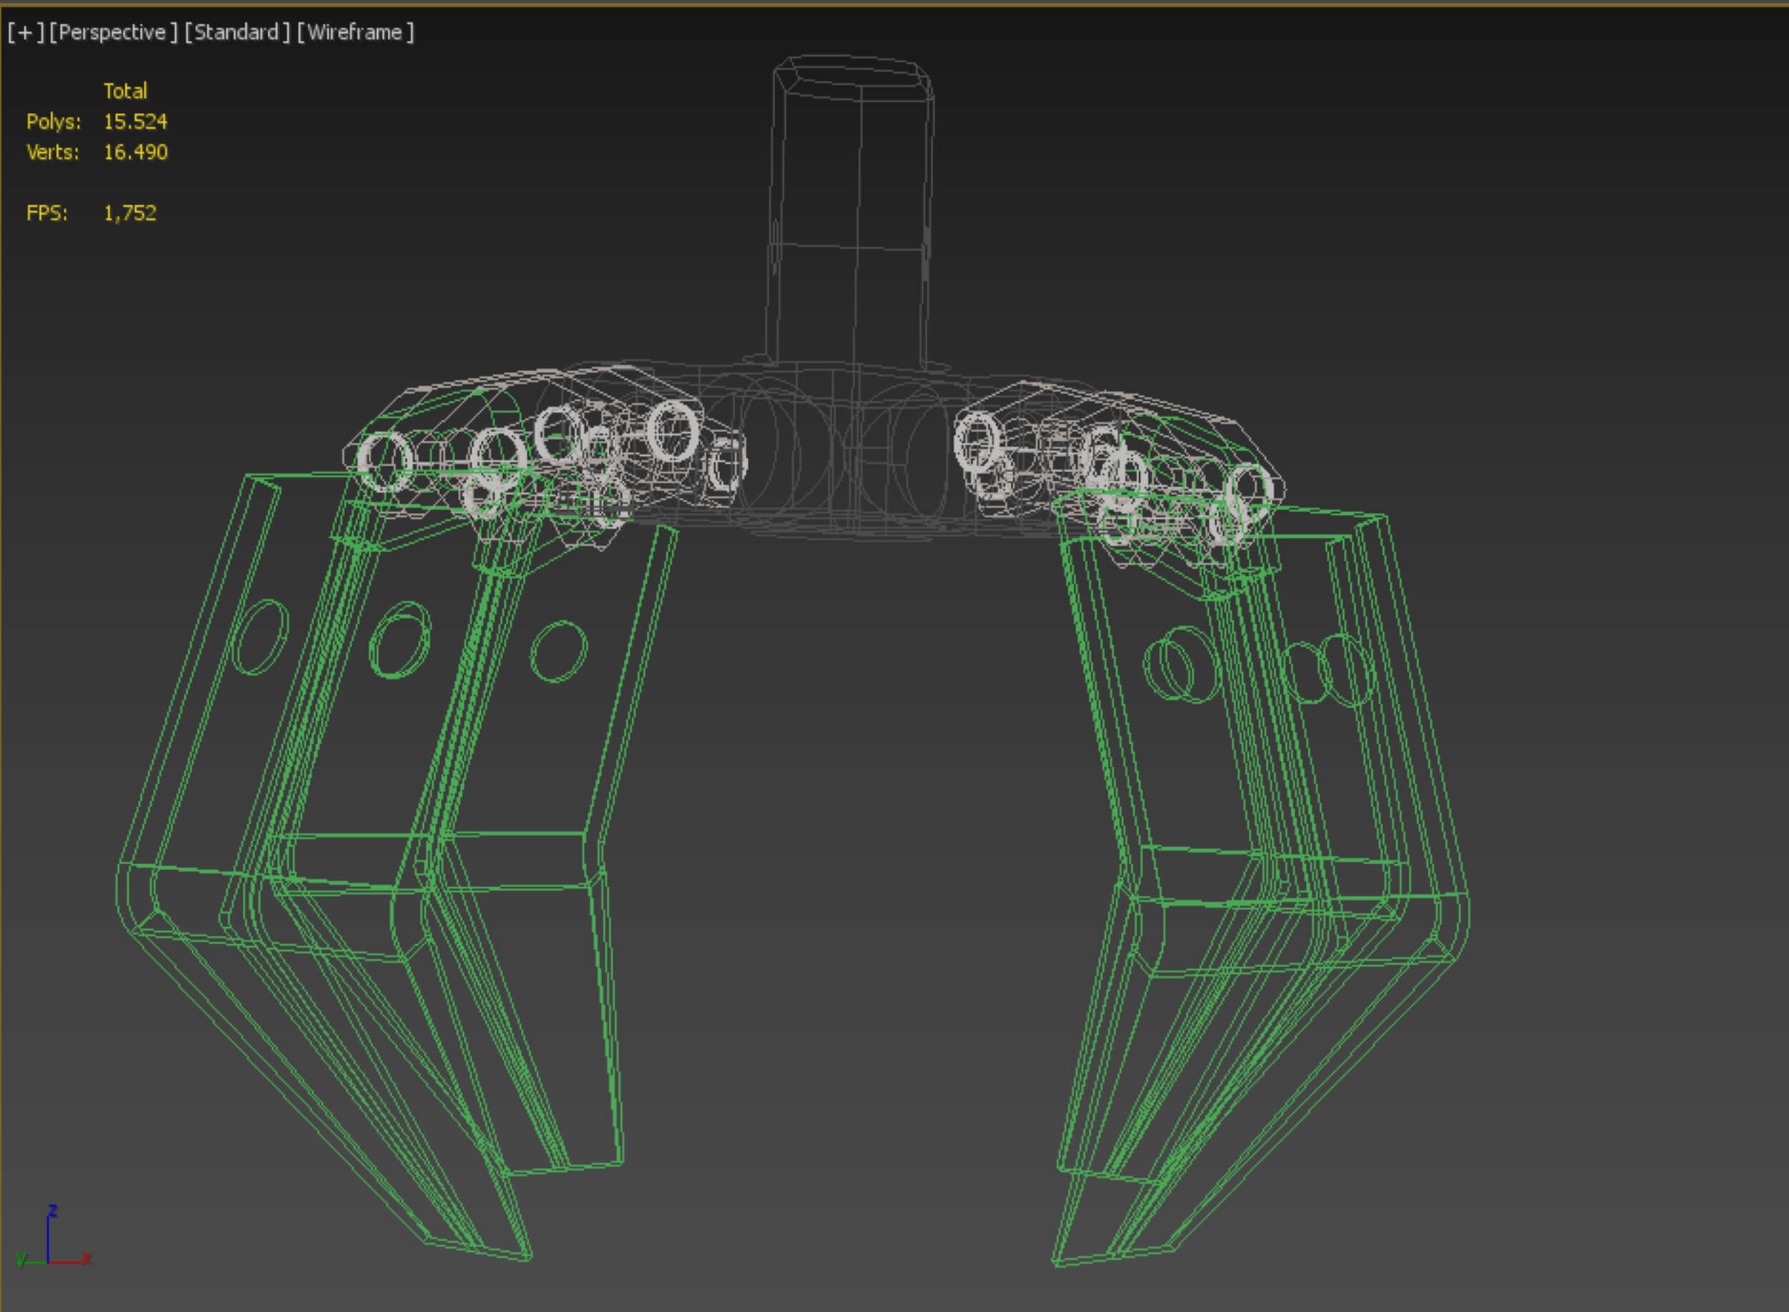Open the Wireframe display mode menu
Screen dimensions: 1789x1312
(355, 33)
